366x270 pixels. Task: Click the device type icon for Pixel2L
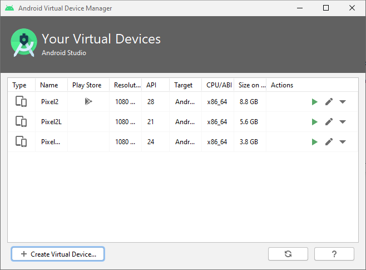click(x=21, y=122)
